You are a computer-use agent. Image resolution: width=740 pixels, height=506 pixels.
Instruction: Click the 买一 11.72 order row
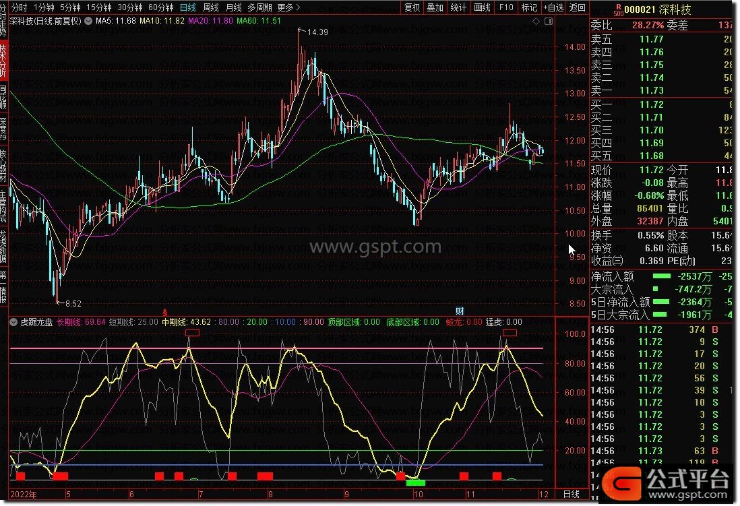(661, 104)
